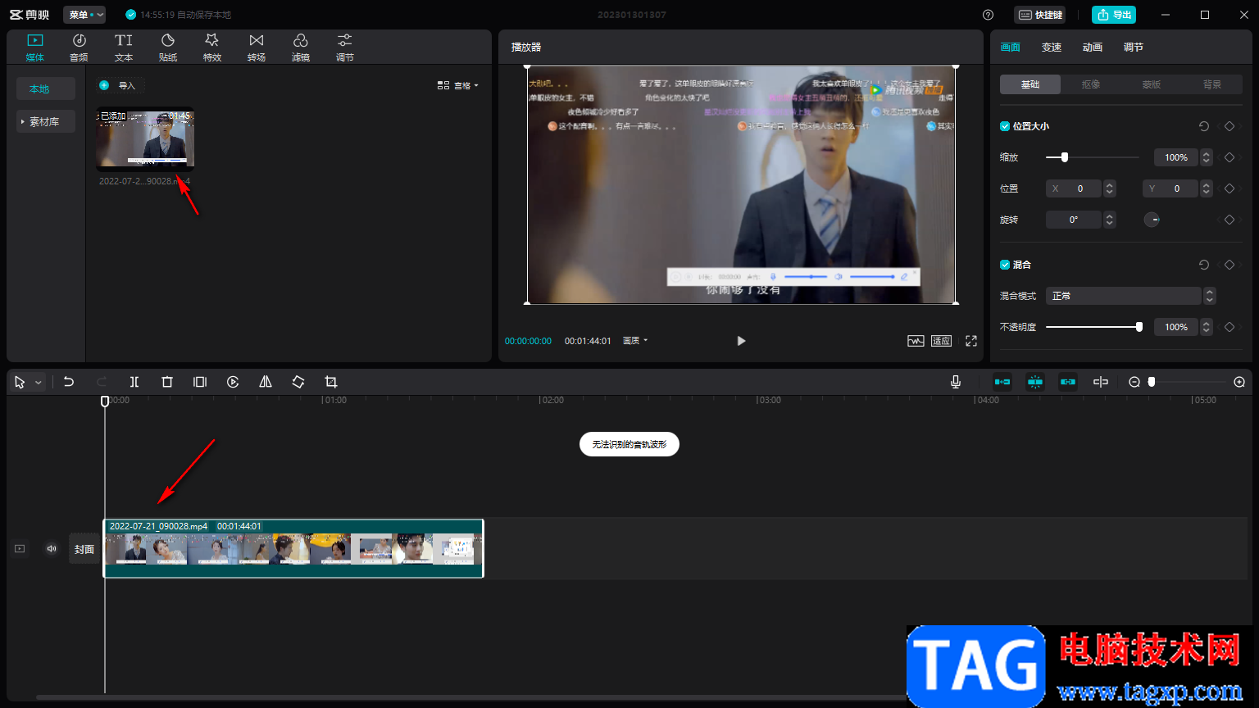1259x708 pixels.
Task: Click the undo icon
Action: 69,382
